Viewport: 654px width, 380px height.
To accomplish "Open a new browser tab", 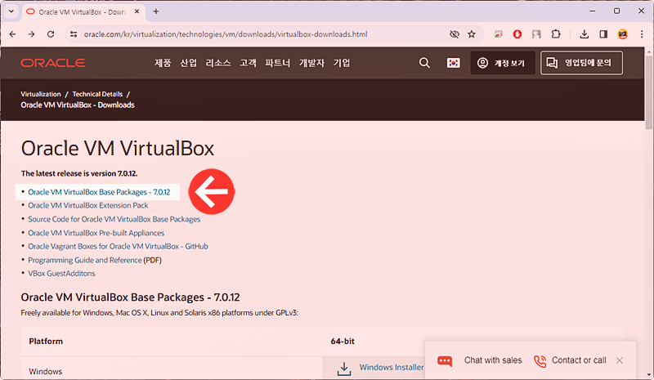I will (x=155, y=11).
